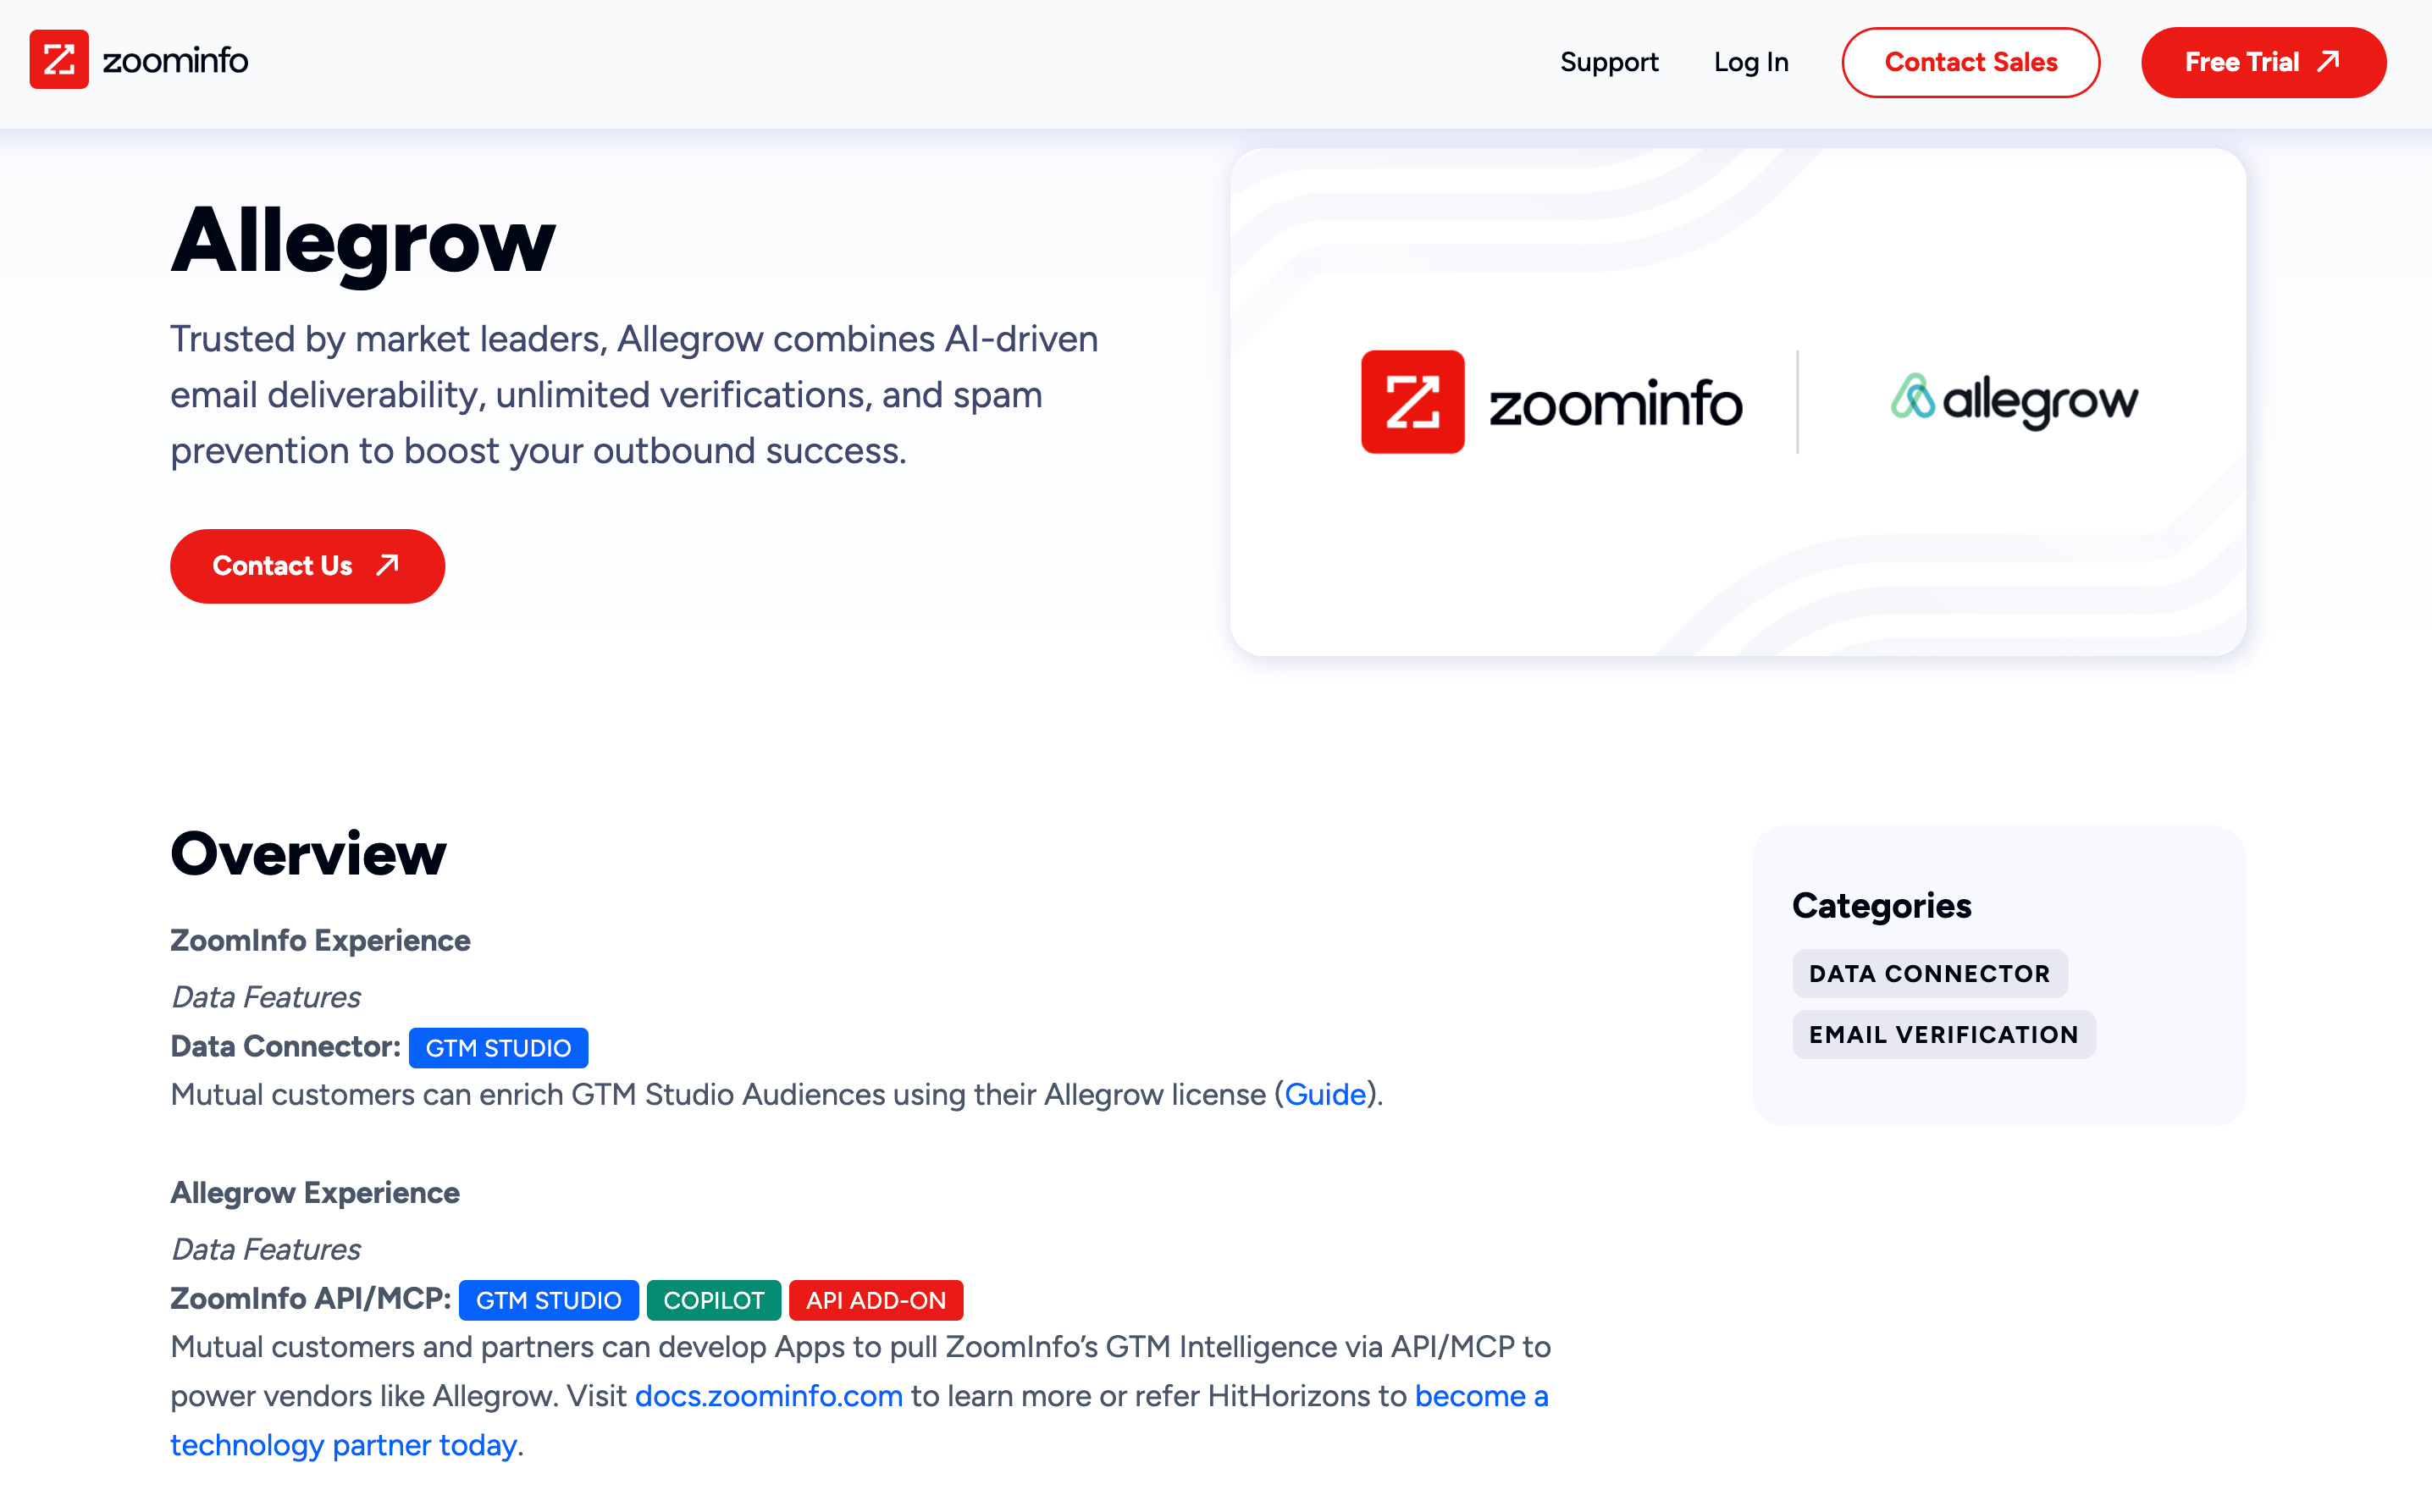Select the API ADD-ON badge
Image resolution: width=2432 pixels, height=1512 pixels.
(x=876, y=1300)
